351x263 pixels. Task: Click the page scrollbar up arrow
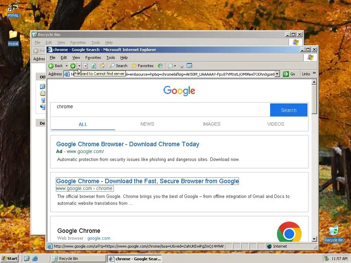click(x=314, y=82)
